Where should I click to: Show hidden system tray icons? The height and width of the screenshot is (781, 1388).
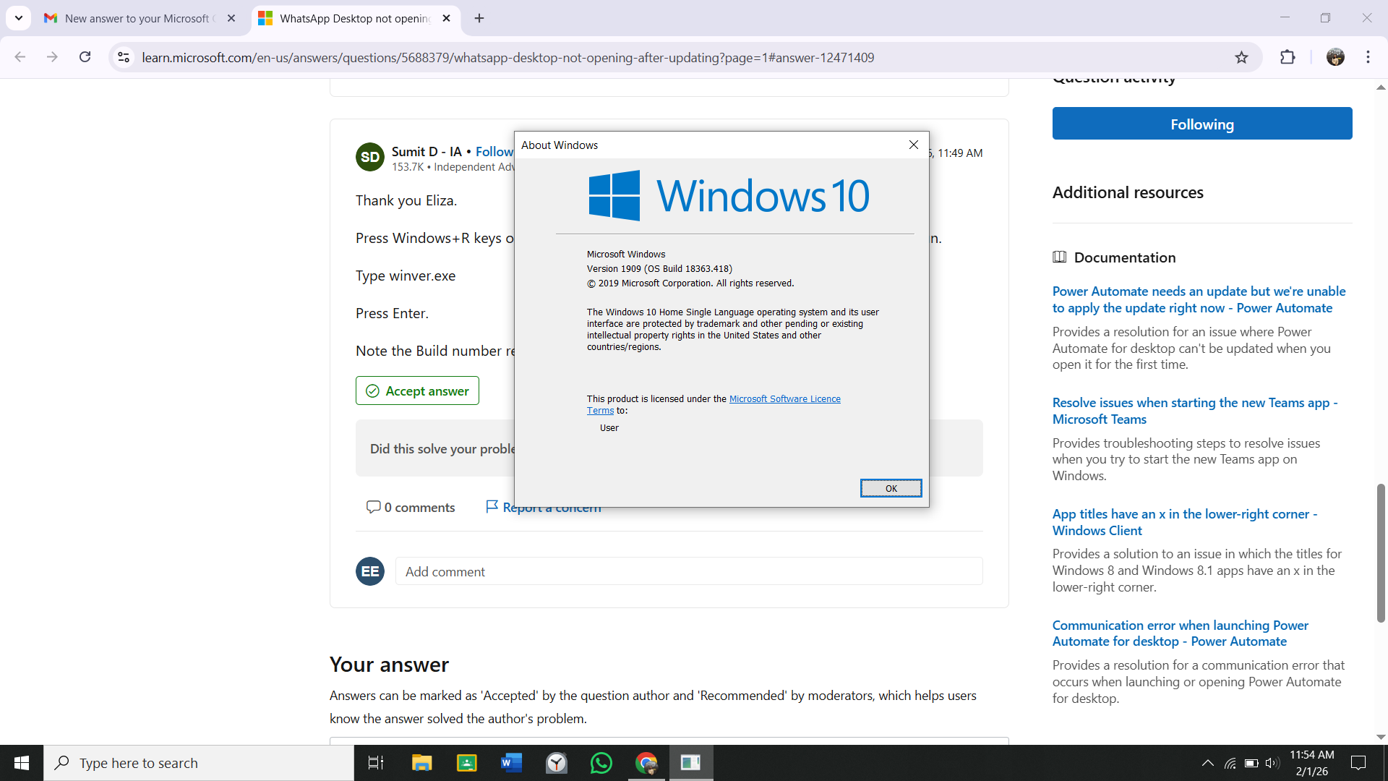pos(1207,763)
